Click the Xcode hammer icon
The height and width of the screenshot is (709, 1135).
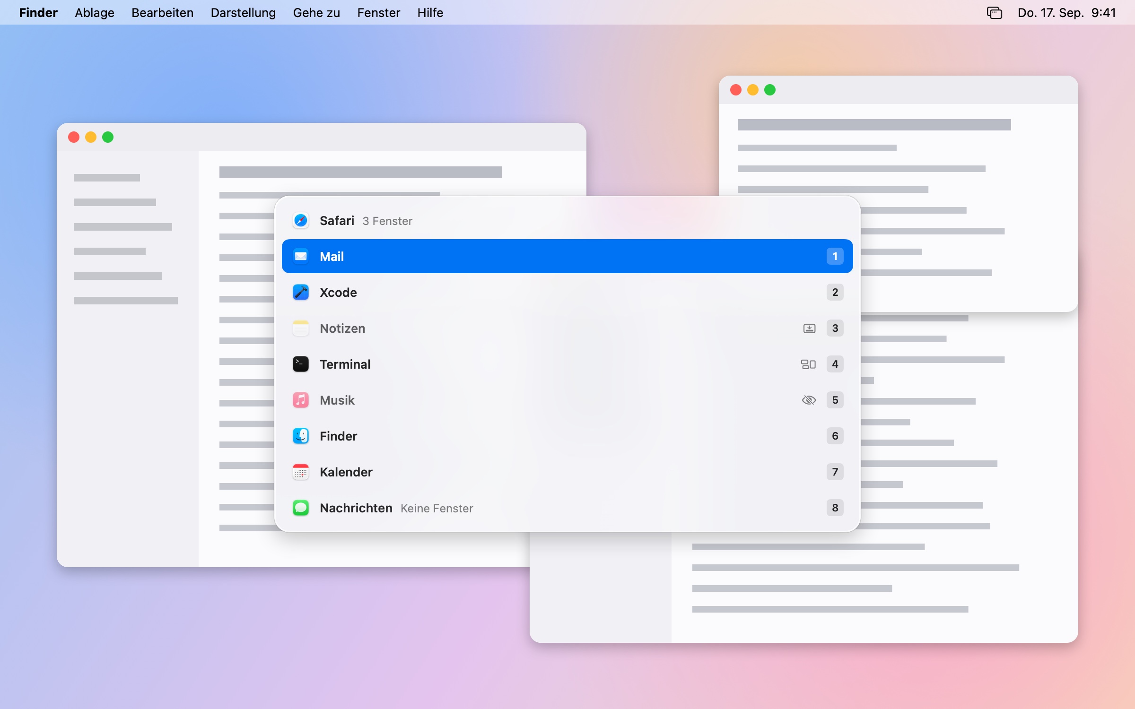click(301, 292)
